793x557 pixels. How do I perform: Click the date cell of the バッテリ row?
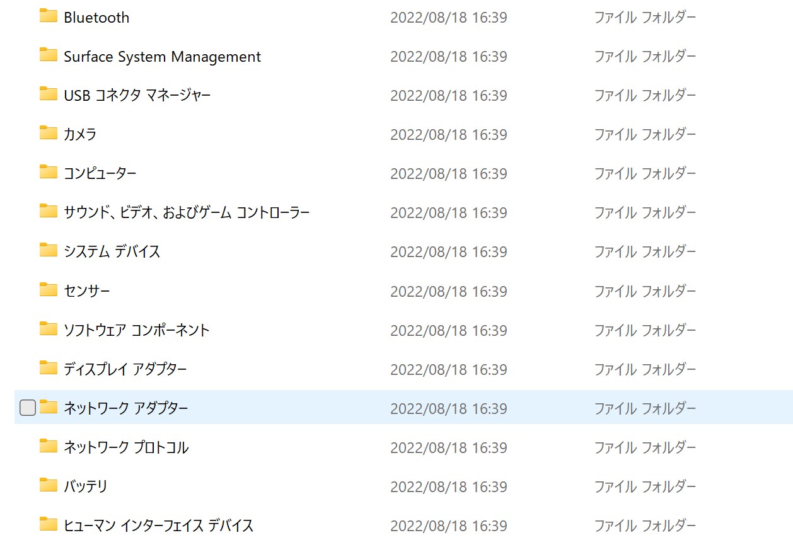click(x=449, y=486)
